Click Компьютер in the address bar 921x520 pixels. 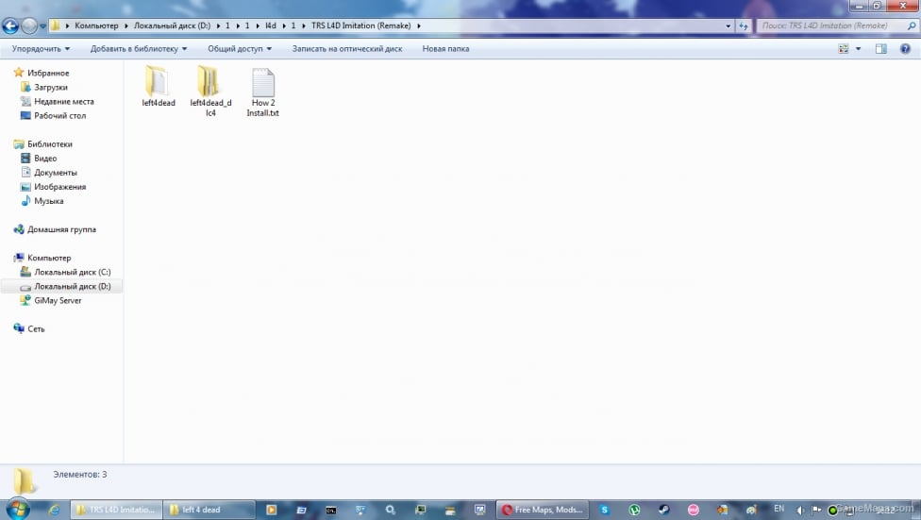pos(96,25)
